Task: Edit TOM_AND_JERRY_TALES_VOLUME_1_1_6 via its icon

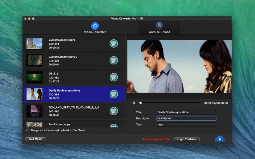Action: point(114,111)
